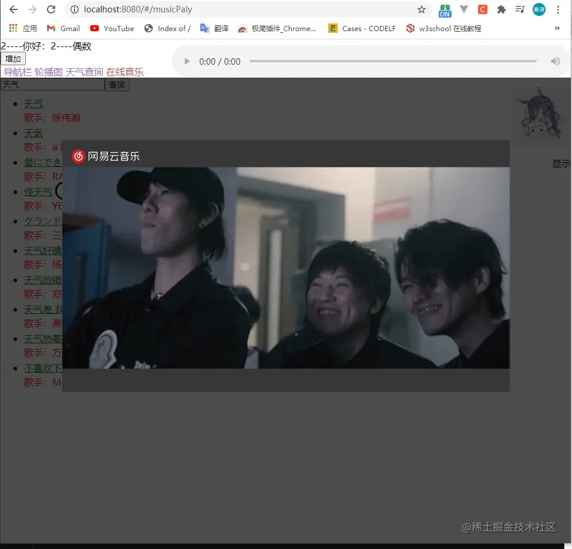The height and width of the screenshot is (549, 572).
Task: Open the 极简插件_Chrome bookmark
Action: pyautogui.click(x=277, y=28)
